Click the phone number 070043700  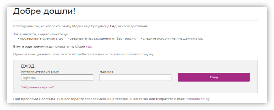tap(139, 99)
